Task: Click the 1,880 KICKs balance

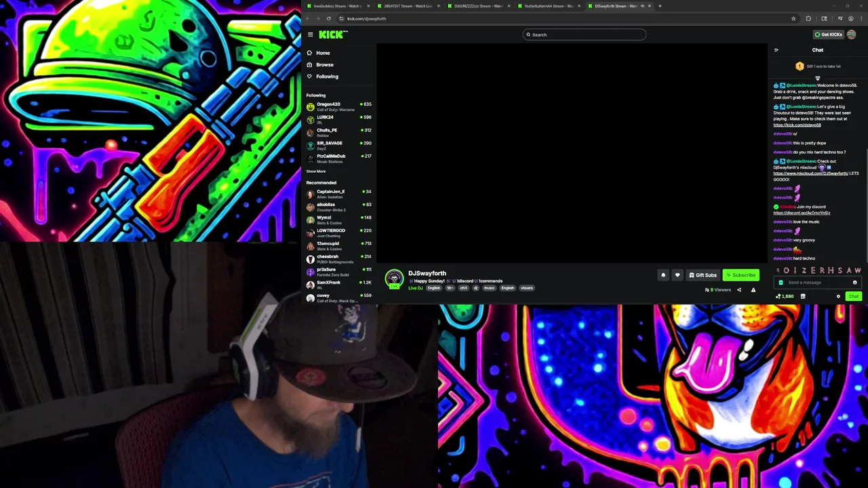Action: (785, 296)
